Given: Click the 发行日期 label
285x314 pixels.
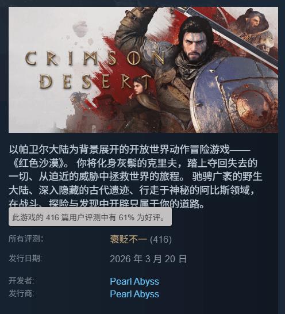Looking at the screenshot, I should (25, 258).
